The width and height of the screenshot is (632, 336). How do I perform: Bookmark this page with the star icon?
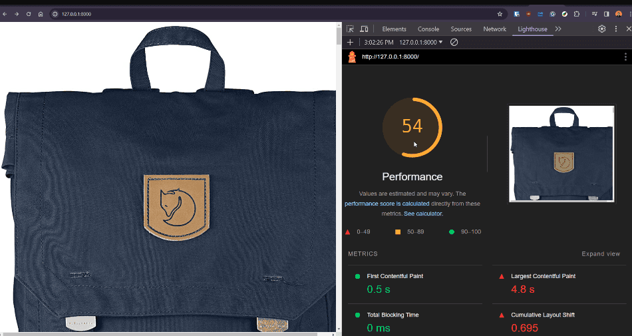500,14
